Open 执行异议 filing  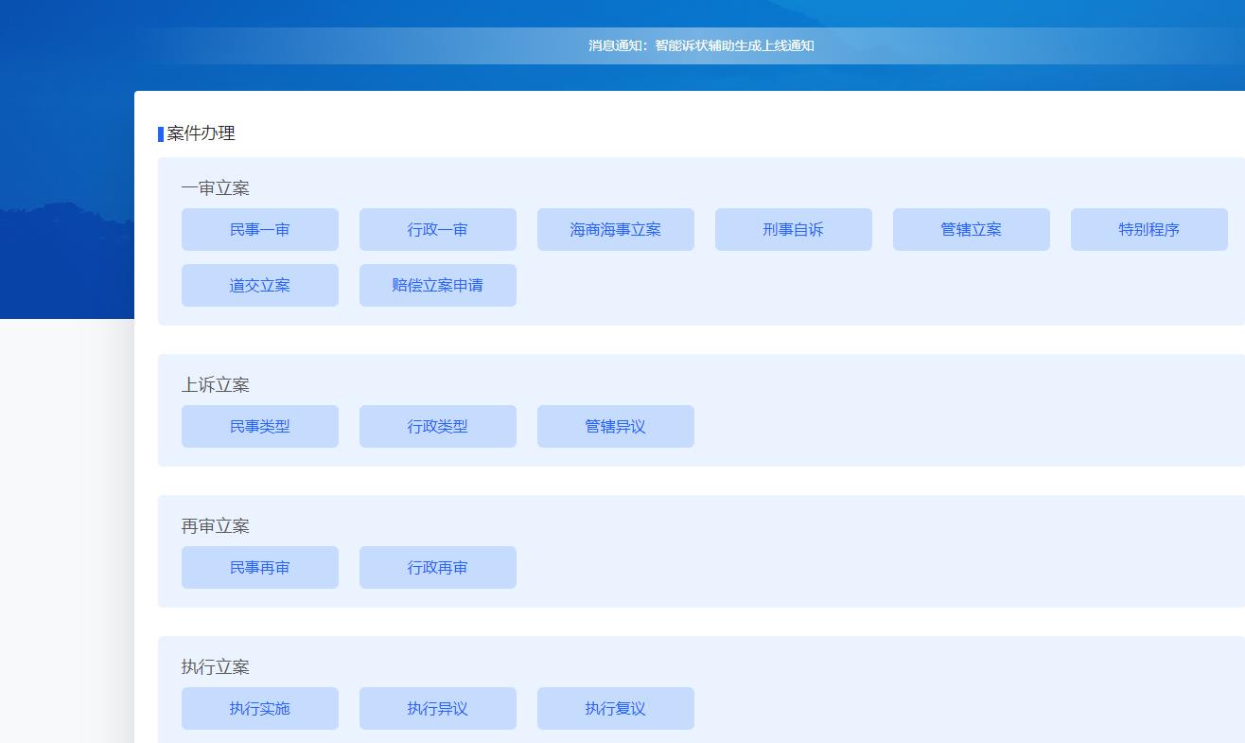point(437,709)
